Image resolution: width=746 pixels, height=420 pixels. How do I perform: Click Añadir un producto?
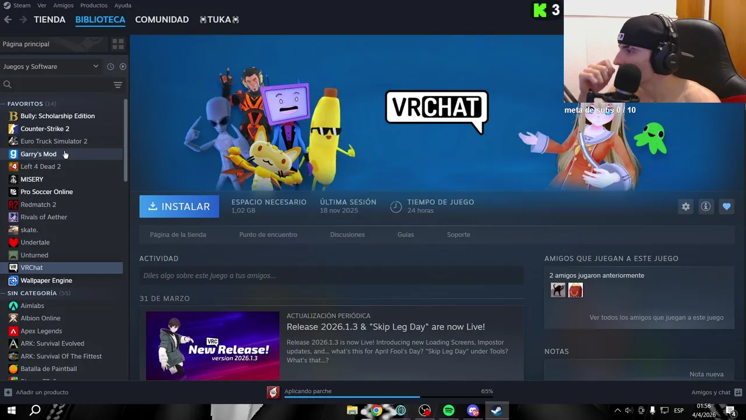[36, 393]
